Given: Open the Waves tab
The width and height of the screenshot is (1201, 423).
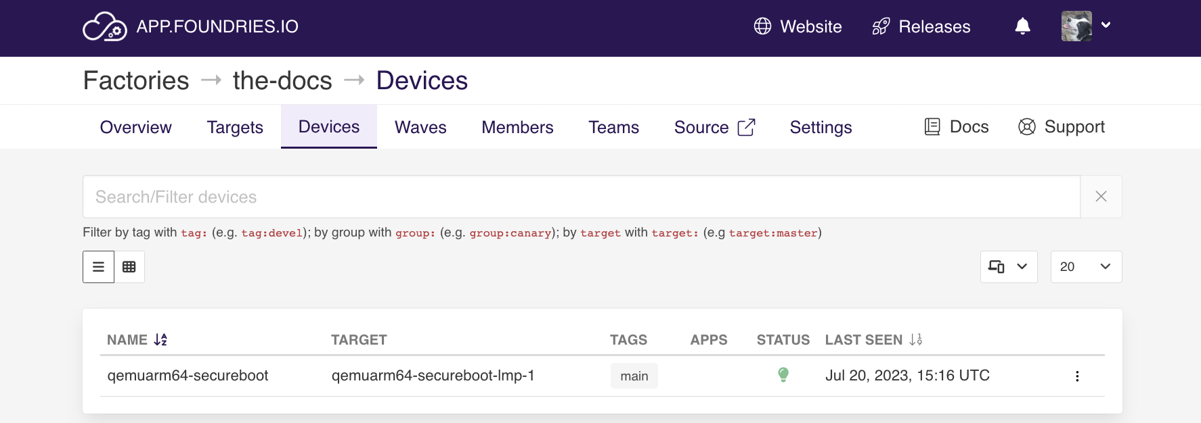Looking at the screenshot, I should click(x=420, y=127).
